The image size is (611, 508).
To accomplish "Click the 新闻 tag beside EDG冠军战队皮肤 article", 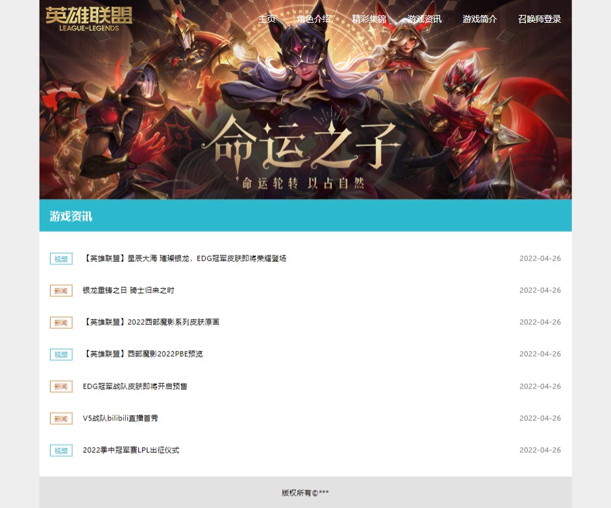I will pyautogui.click(x=61, y=387).
